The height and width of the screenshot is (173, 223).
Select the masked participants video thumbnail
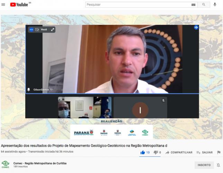[x=84, y=108]
